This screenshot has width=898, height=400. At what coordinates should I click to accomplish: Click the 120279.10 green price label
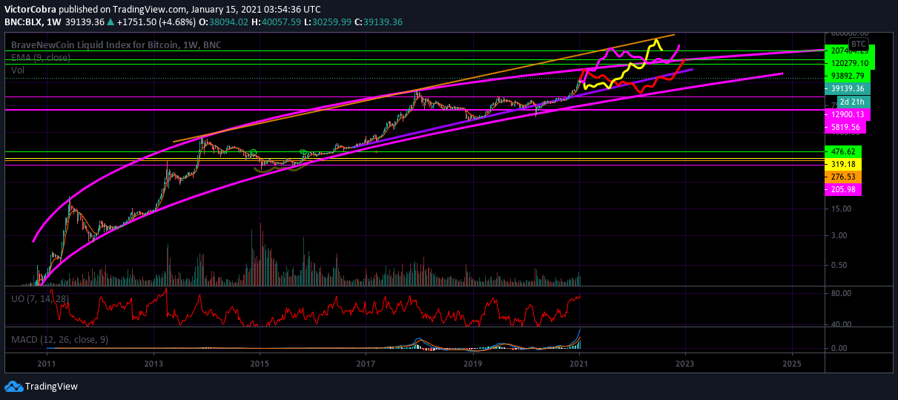pyautogui.click(x=850, y=63)
